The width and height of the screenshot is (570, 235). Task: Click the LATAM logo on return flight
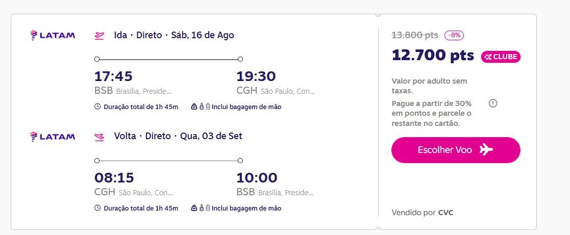(53, 137)
